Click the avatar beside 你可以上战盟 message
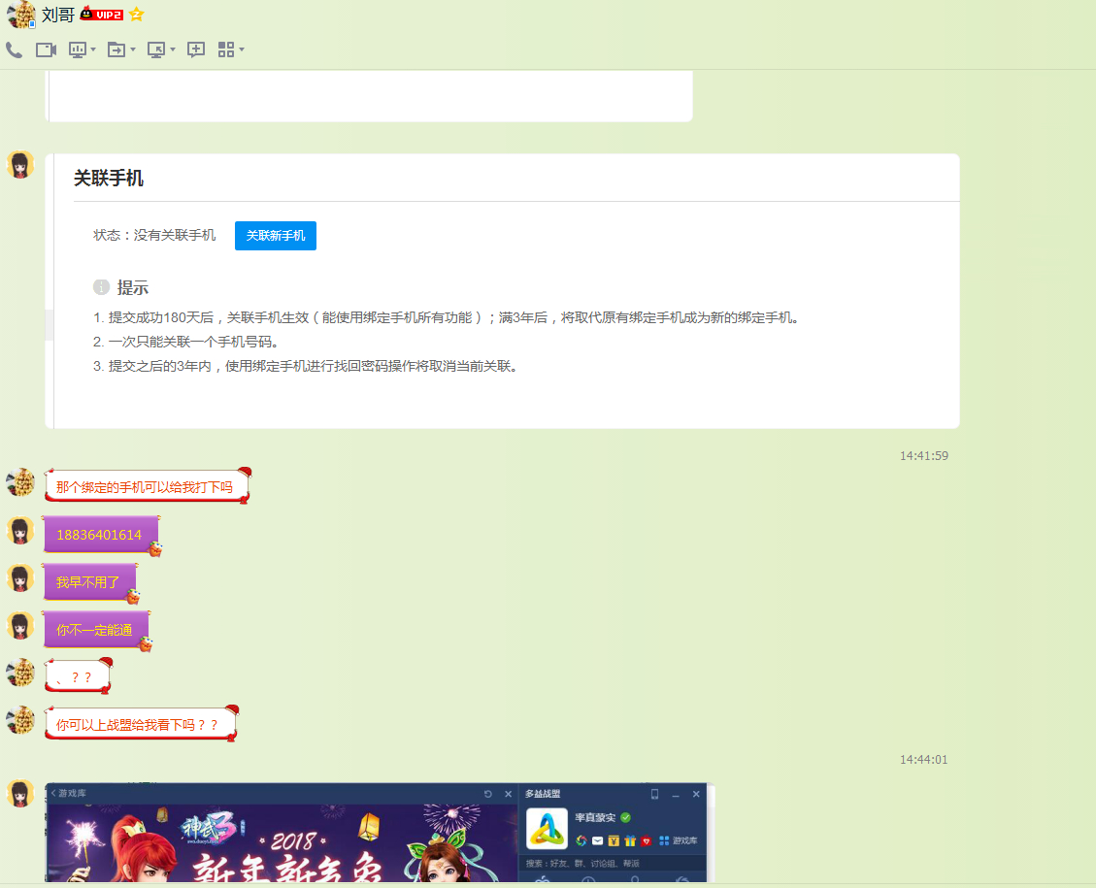This screenshot has height=888, width=1096. pos(20,720)
